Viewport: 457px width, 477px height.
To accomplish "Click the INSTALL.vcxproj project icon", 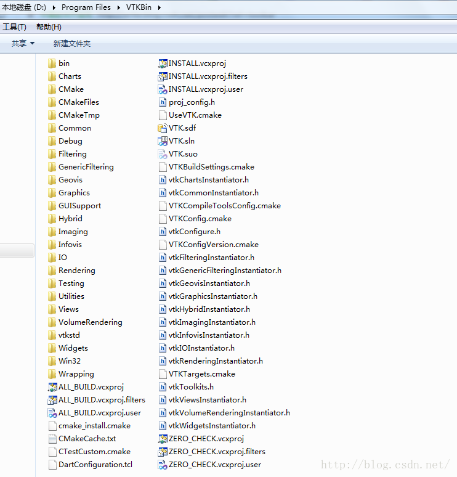I will tap(163, 63).
